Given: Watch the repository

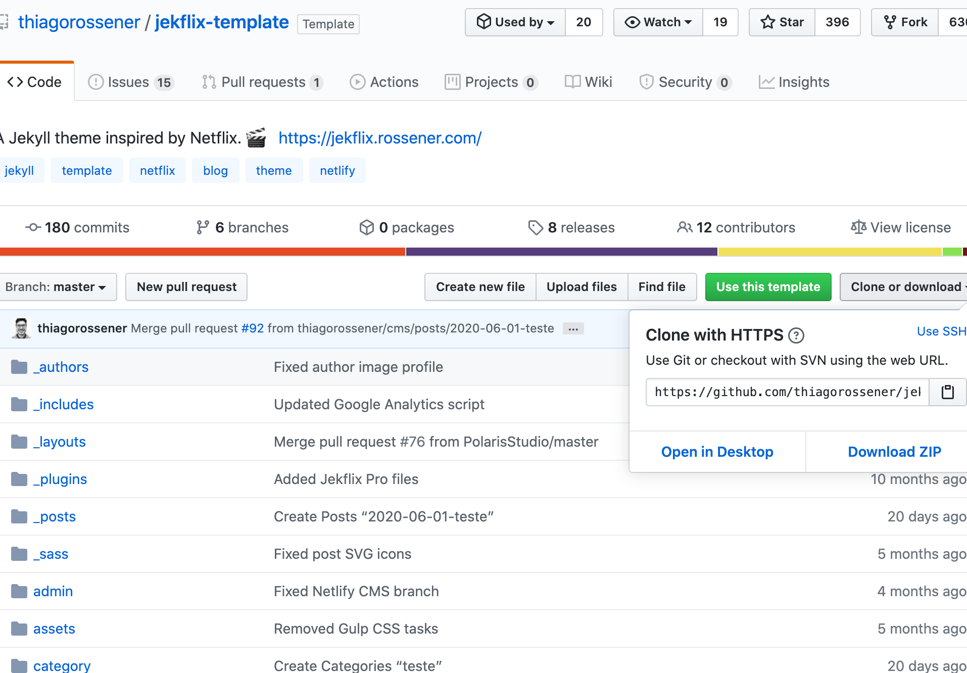Looking at the screenshot, I should coord(657,22).
